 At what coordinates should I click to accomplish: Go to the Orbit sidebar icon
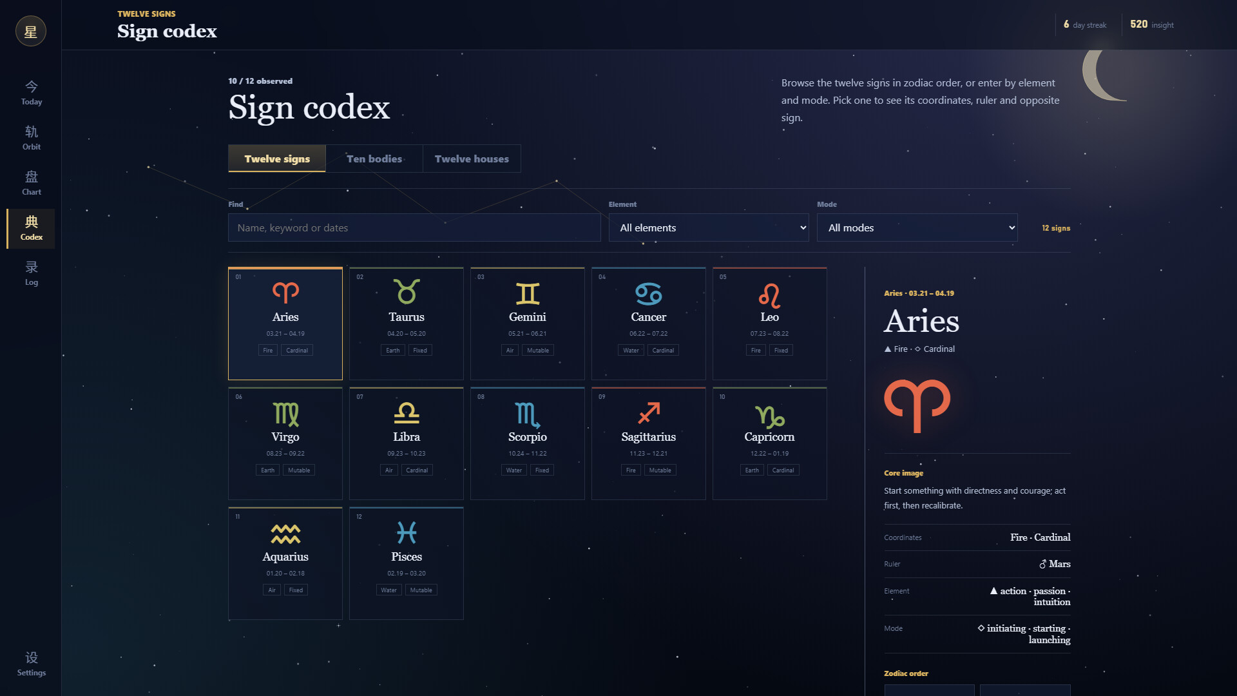point(31,138)
